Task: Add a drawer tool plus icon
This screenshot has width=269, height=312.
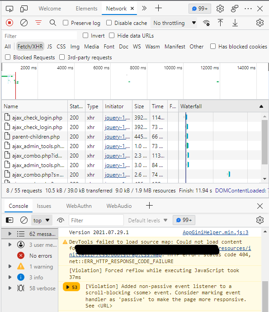Action: tap(149, 205)
